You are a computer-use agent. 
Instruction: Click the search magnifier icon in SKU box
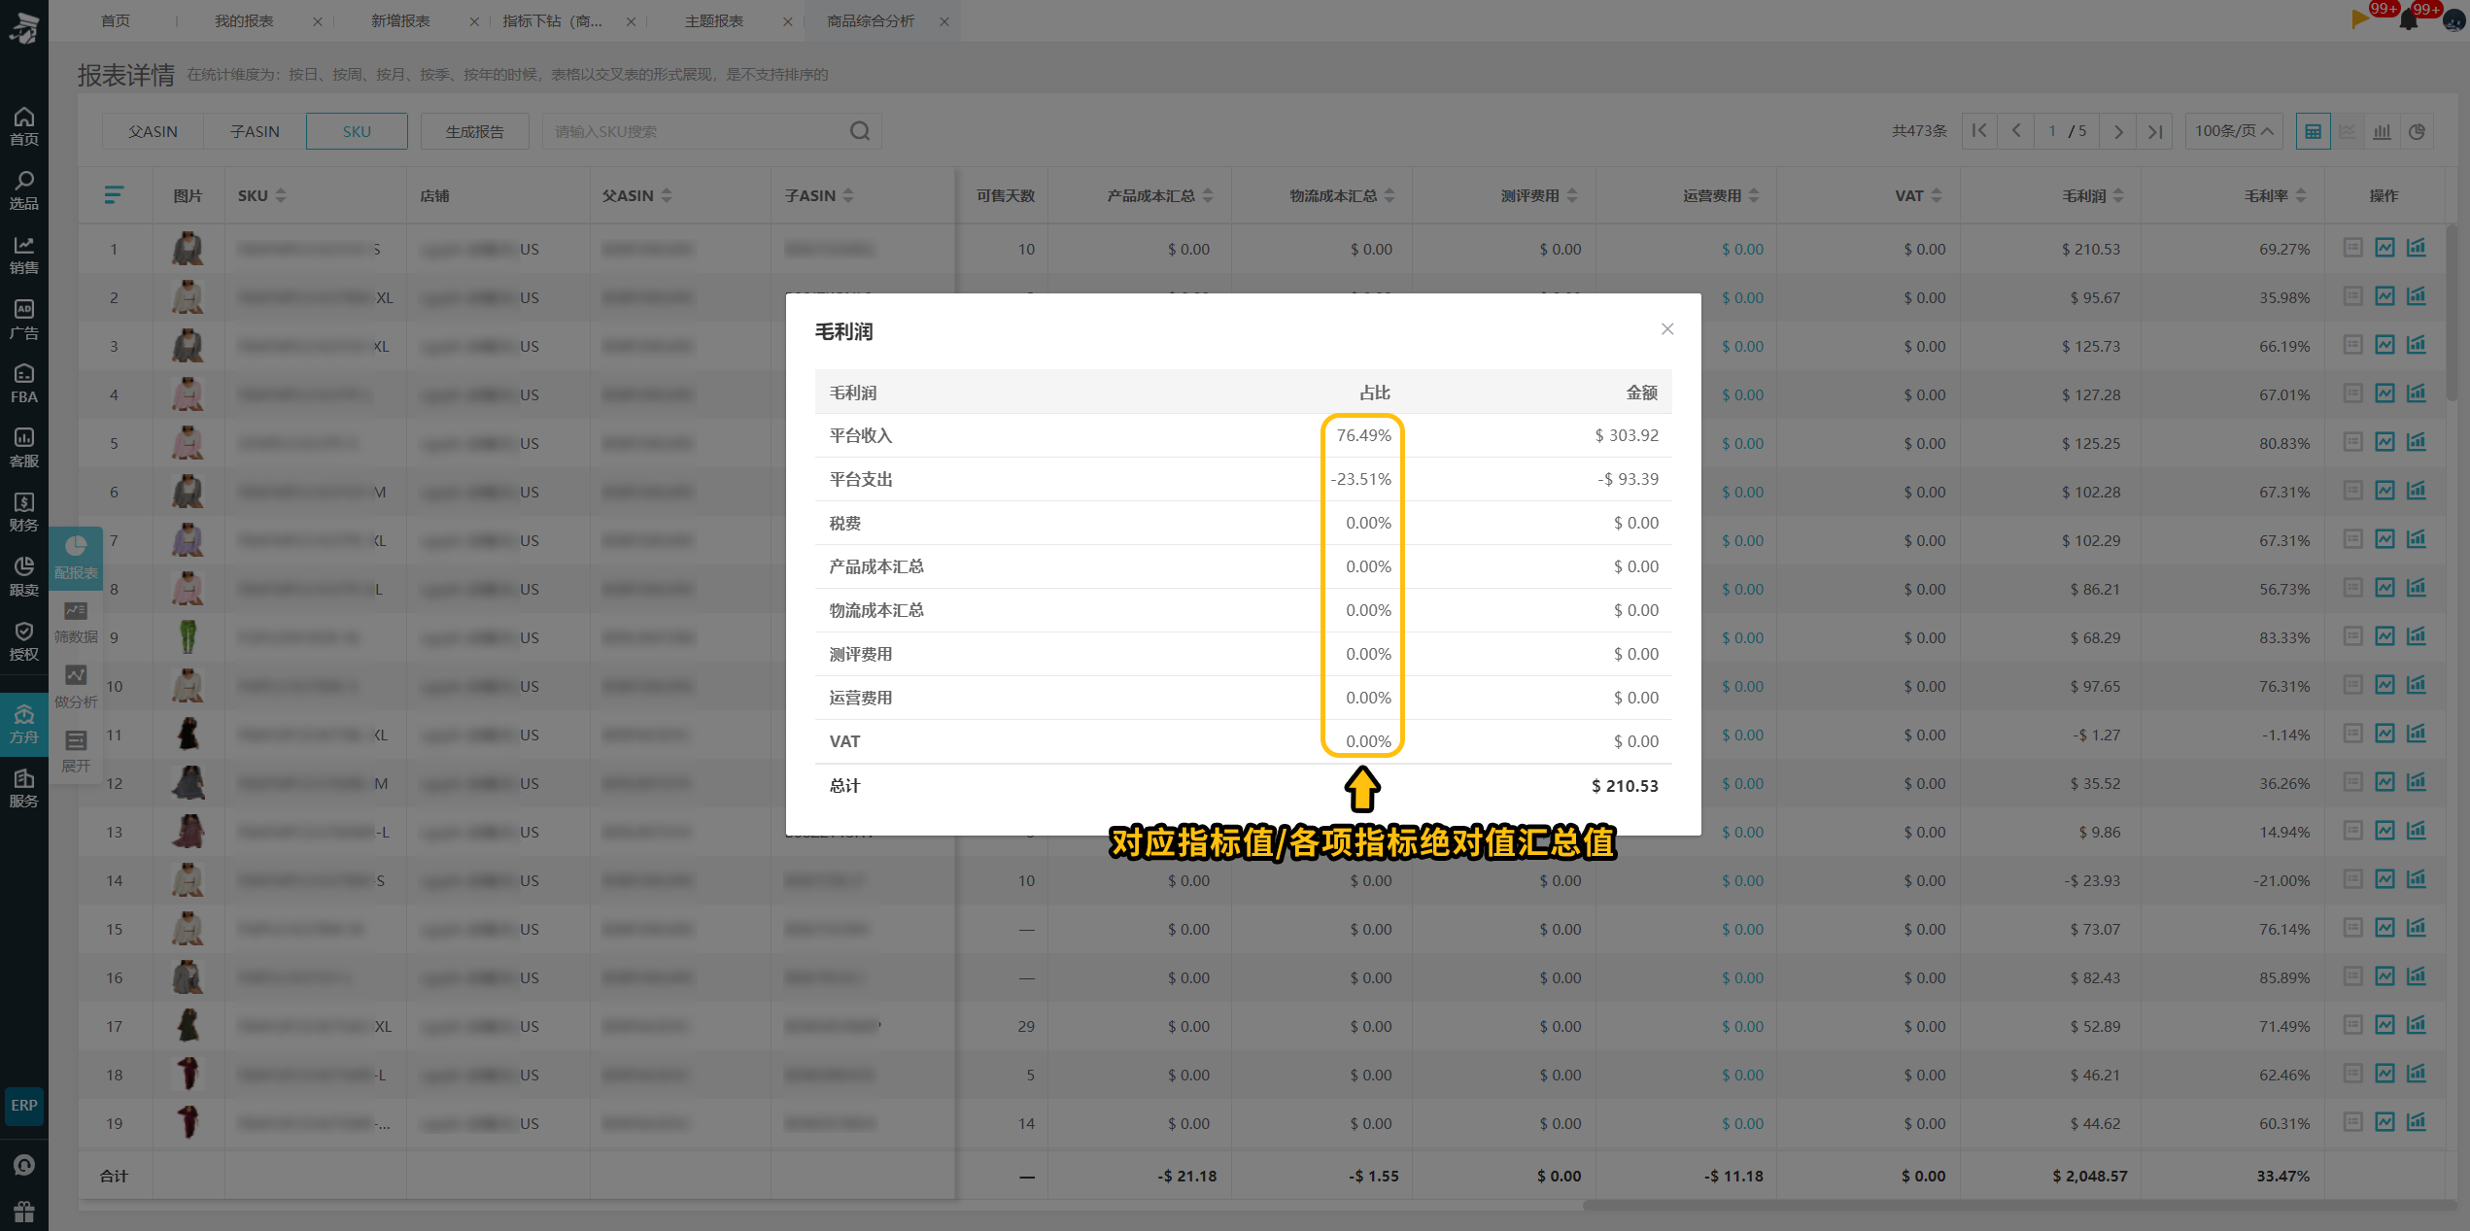point(860,131)
